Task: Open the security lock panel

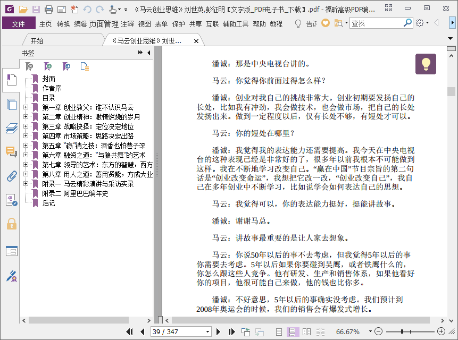Action: (x=11, y=224)
